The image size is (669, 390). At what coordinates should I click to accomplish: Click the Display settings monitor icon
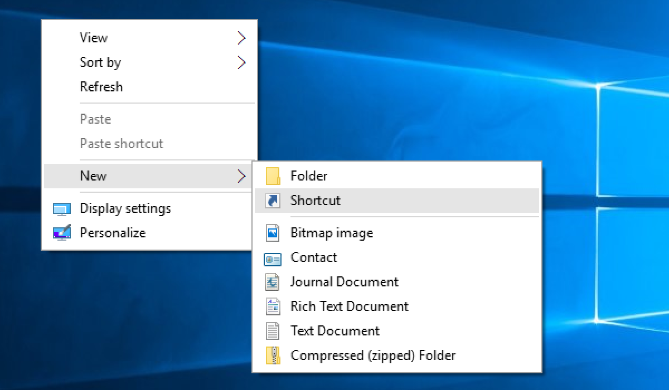61,209
